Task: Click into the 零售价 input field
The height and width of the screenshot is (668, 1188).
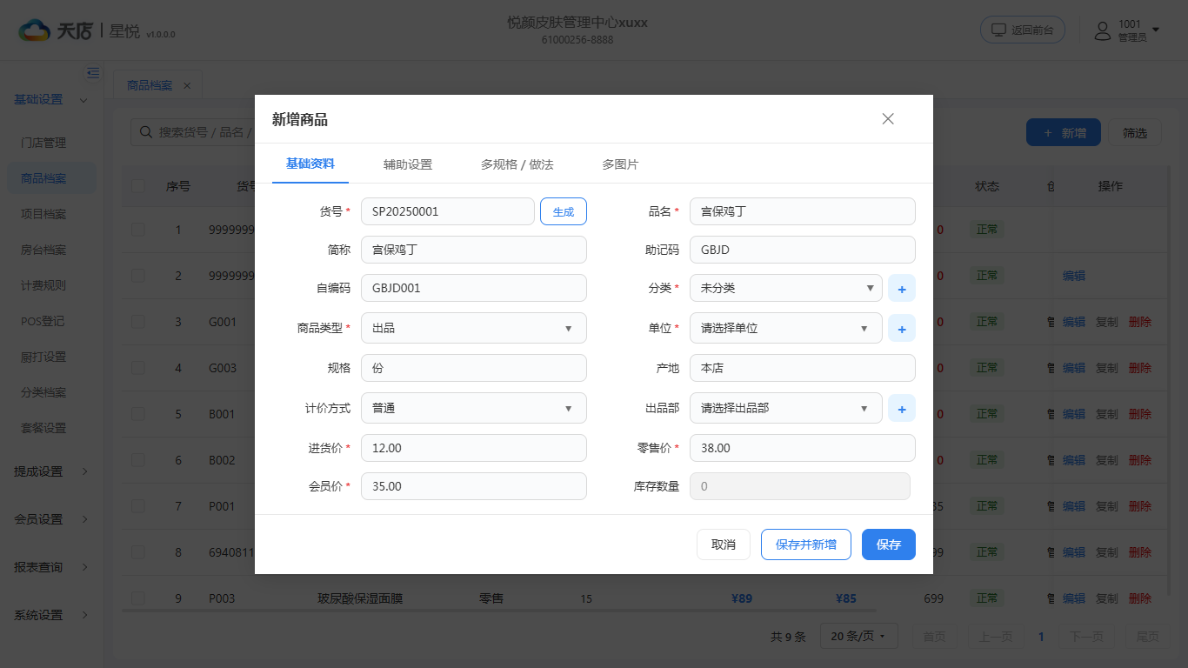Action: pos(803,448)
